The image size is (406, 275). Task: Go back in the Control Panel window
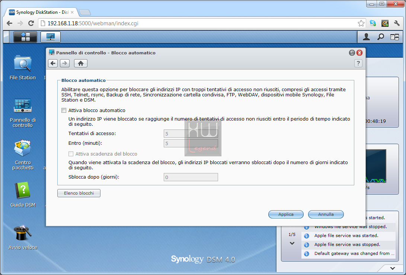53,63
